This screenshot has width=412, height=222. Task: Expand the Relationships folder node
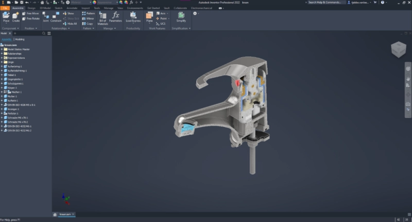(x=2, y=53)
